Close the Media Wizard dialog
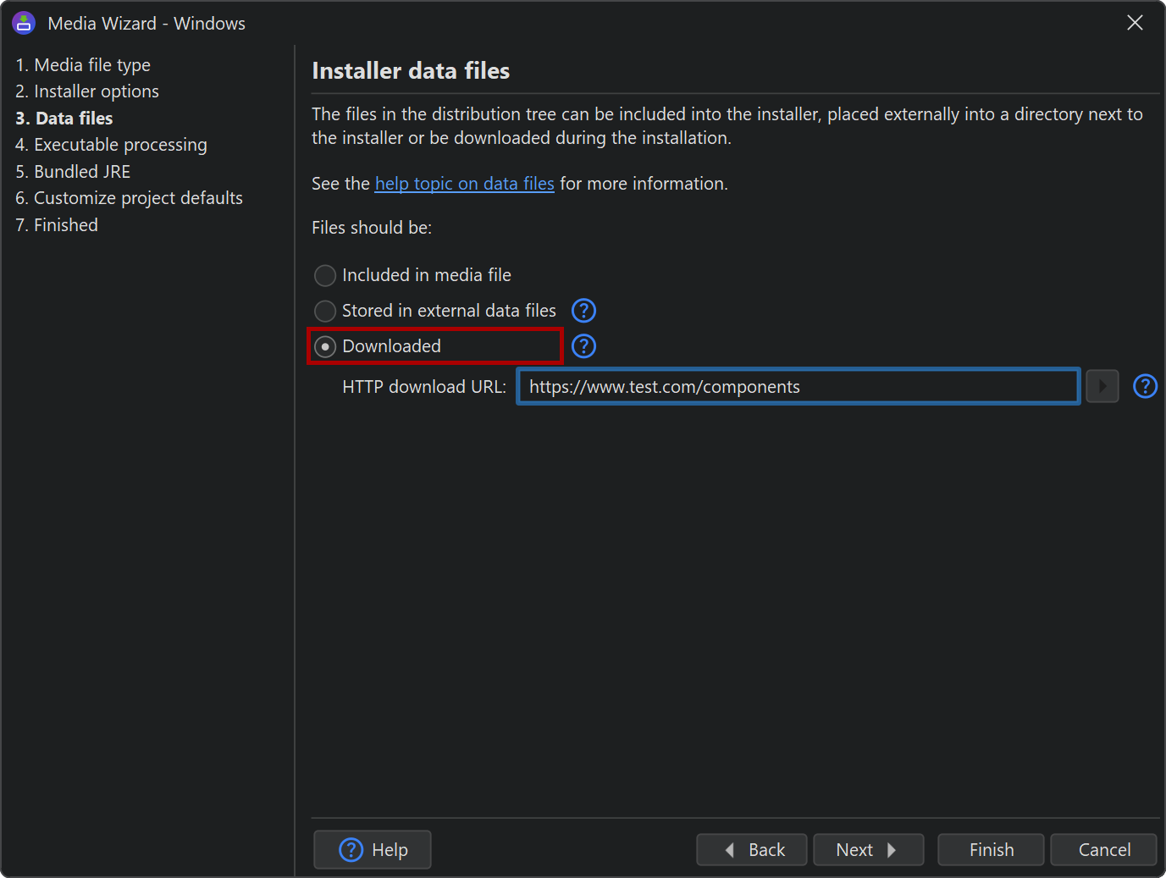The height and width of the screenshot is (878, 1166). 1135,23
